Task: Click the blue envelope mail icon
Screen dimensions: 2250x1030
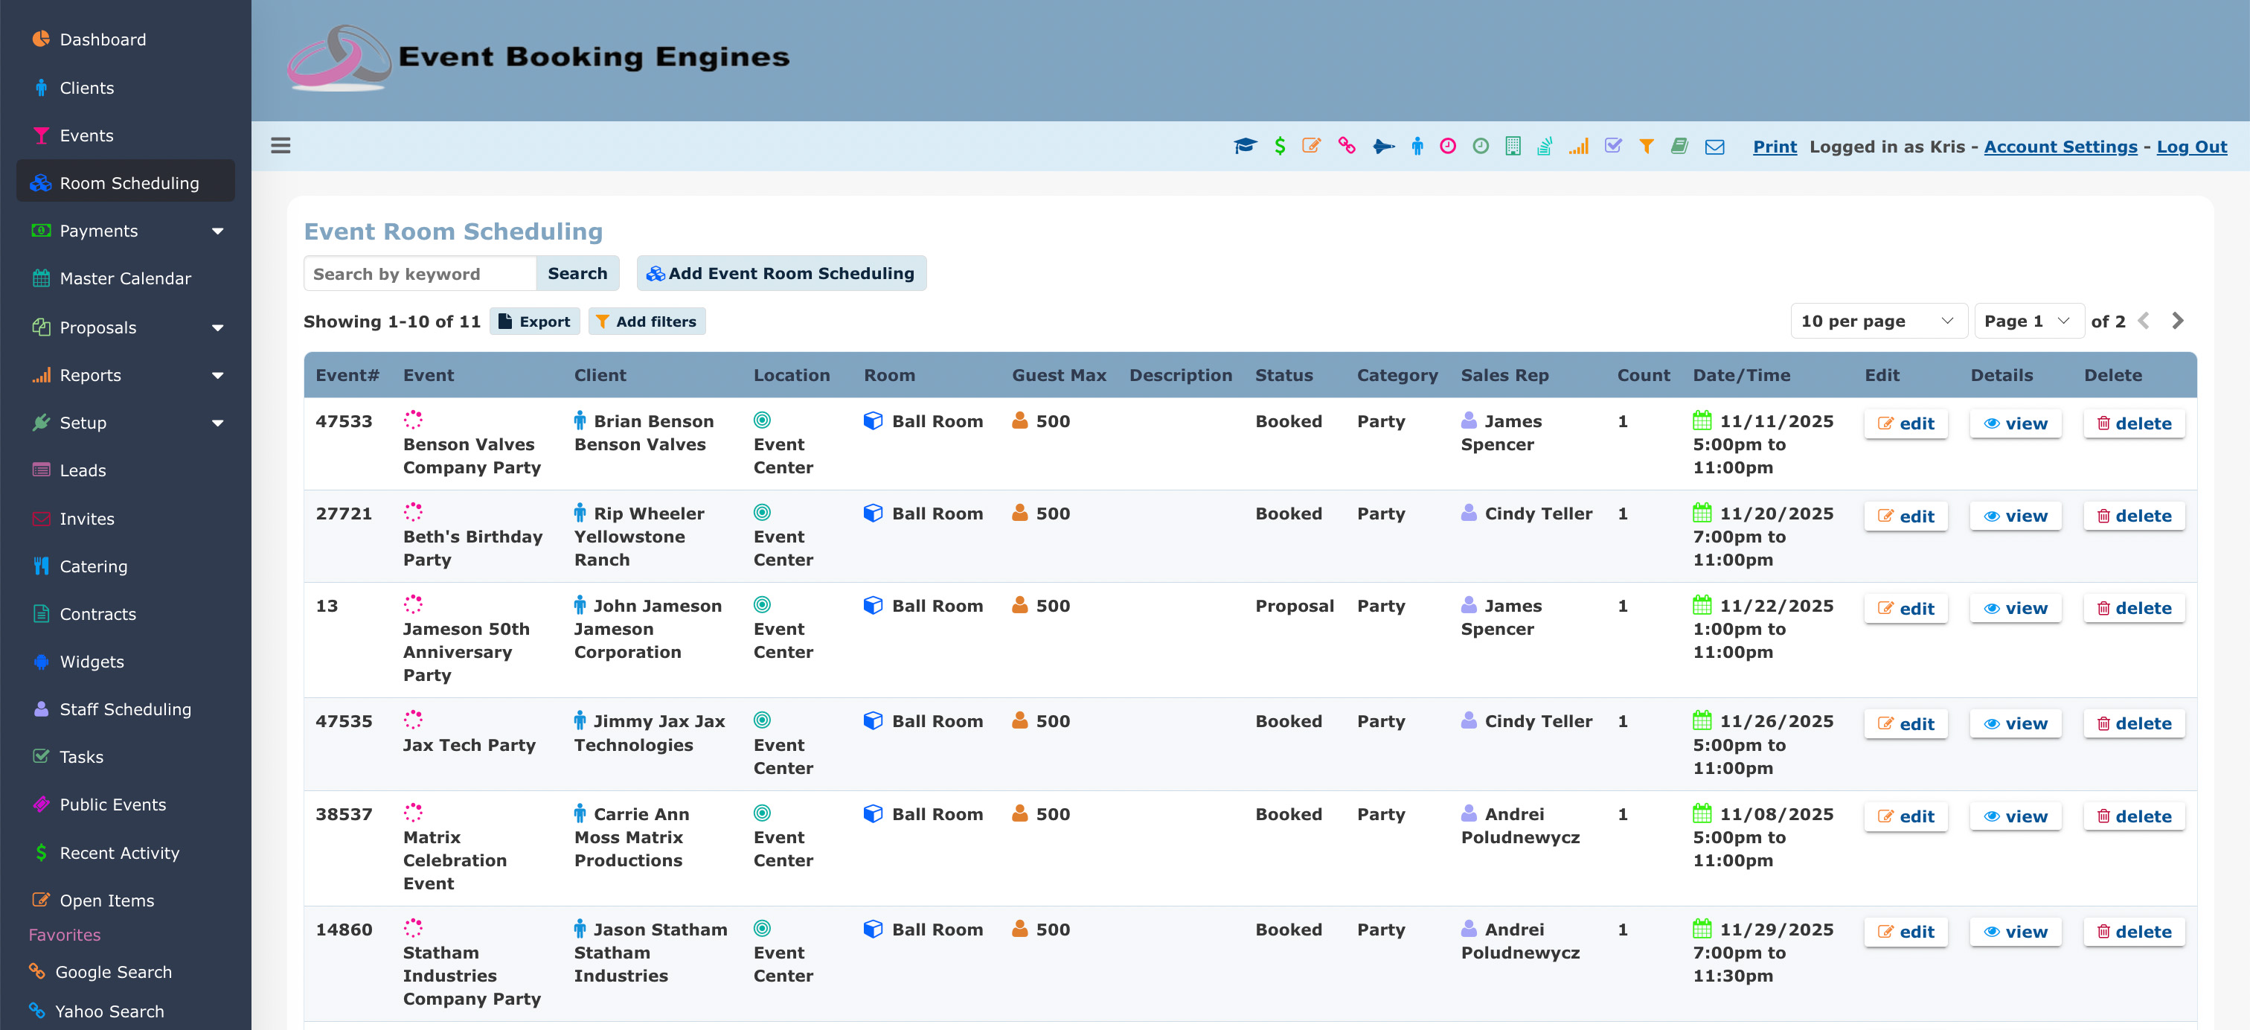Action: [x=1714, y=146]
